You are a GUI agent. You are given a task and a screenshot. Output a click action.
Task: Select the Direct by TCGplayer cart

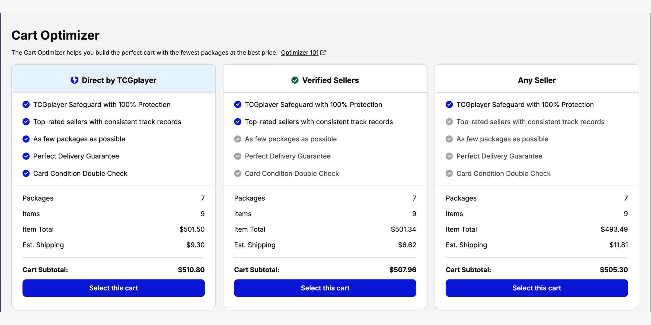pyautogui.click(x=113, y=288)
